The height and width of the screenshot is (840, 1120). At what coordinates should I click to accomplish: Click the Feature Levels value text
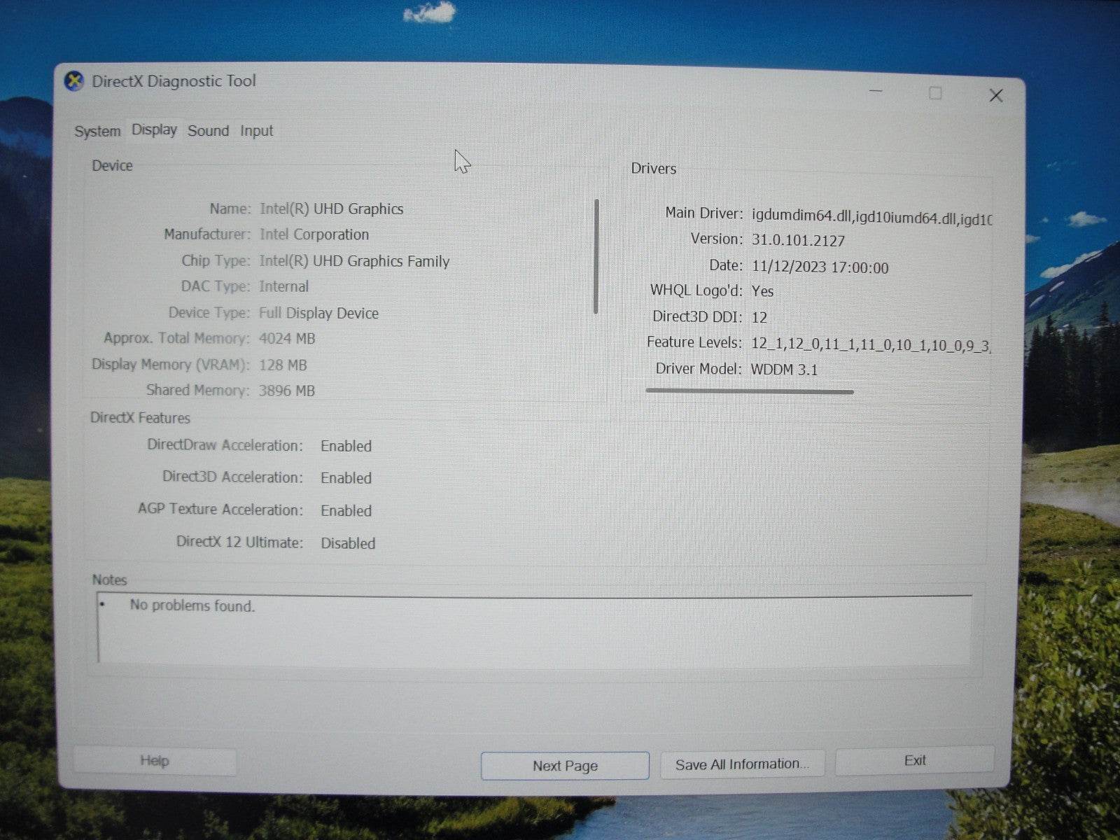[x=870, y=344]
